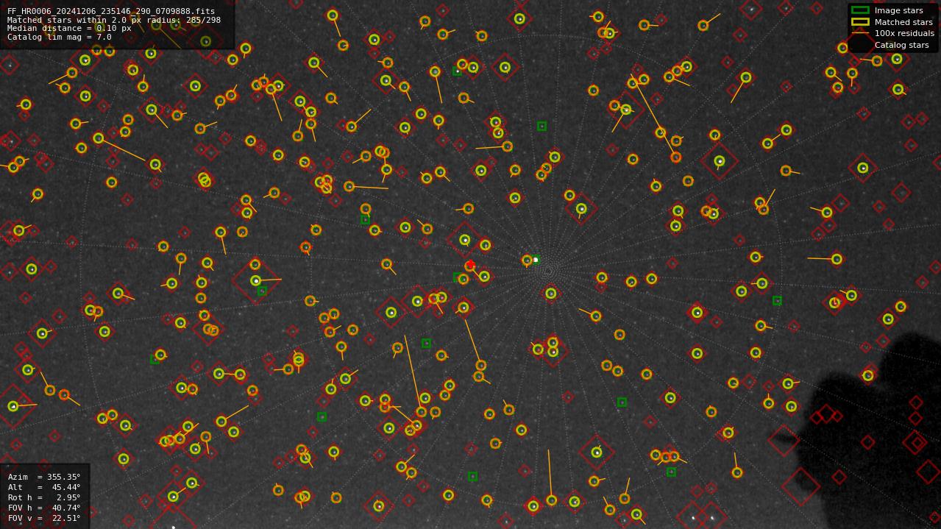Viewport: 941px width, 529px height.
Task: Click the orange 100x residuals legend line
Action: [x=860, y=33]
